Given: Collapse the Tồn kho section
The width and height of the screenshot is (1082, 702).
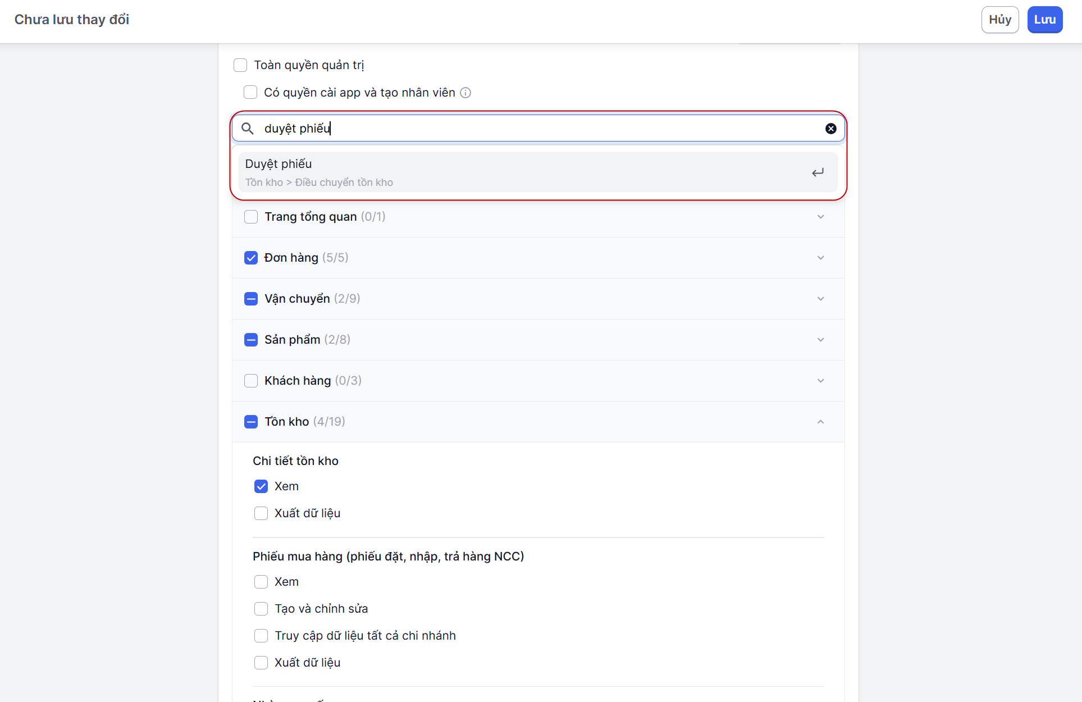Looking at the screenshot, I should pos(820,422).
